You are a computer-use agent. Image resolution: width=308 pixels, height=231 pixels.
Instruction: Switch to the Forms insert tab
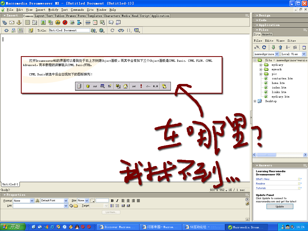tap(82, 16)
